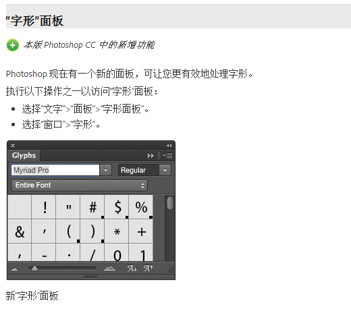Viewport: 351px width, 311px height.
Task: Select the zero digit glyph
Action: tap(116, 252)
